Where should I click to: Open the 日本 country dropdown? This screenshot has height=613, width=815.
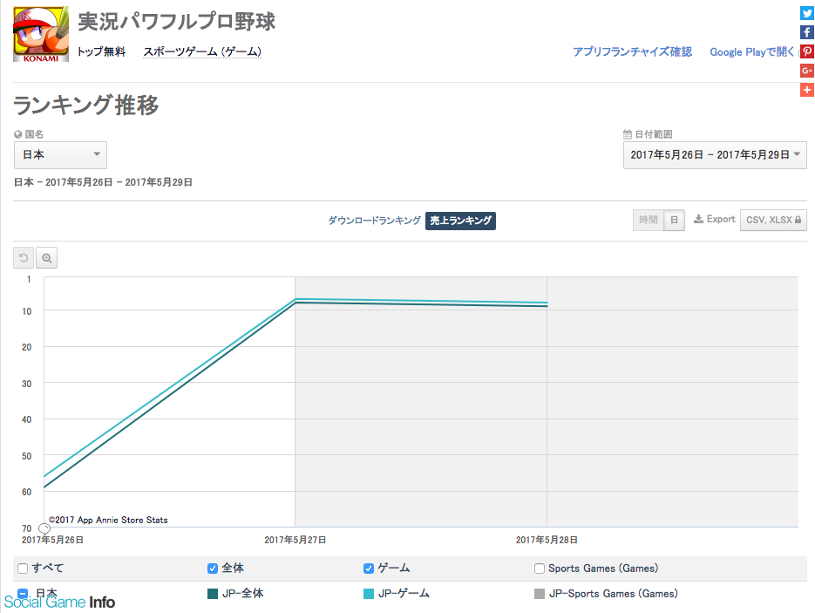tap(60, 155)
